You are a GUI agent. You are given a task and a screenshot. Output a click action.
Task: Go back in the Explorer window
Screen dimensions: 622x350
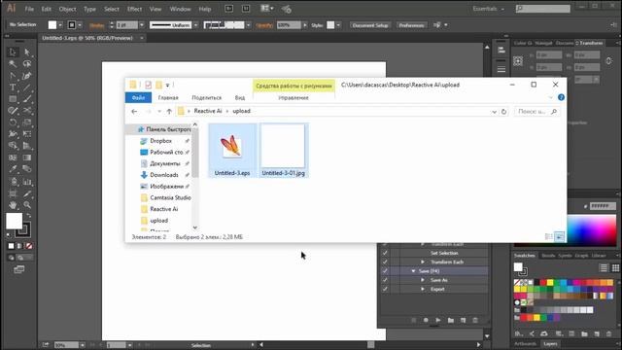pos(134,112)
